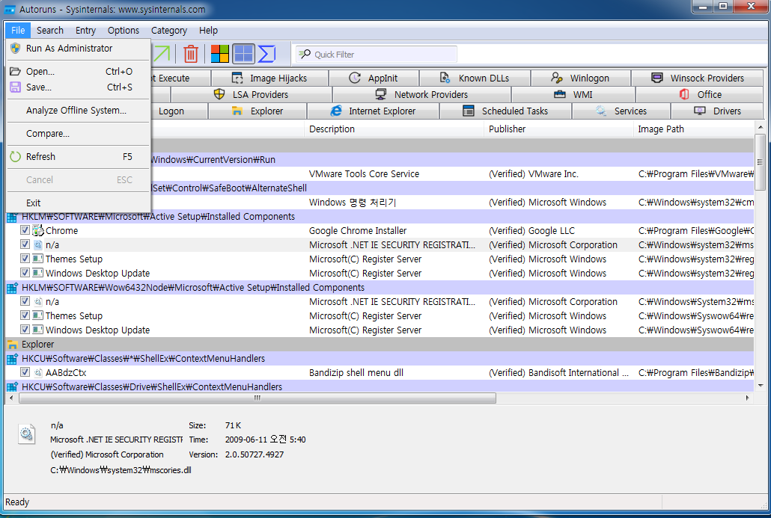Screen dimensions: 771x518
Task: Click the AABdzCtx entry icon
Action: point(38,373)
